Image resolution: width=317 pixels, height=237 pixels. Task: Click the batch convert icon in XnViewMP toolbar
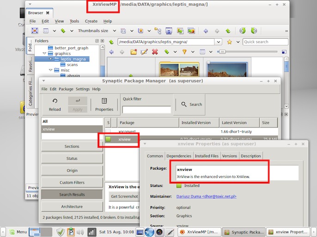191,31
